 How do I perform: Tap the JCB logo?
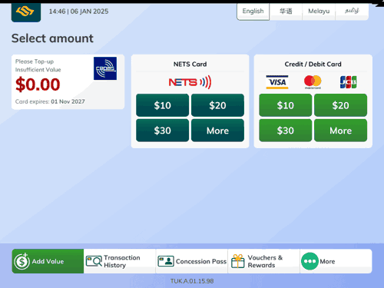349,82
